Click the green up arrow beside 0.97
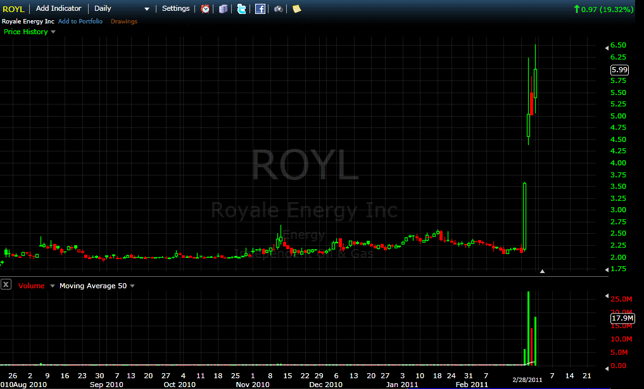The image size is (644, 389). pyautogui.click(x=577, y=9)
